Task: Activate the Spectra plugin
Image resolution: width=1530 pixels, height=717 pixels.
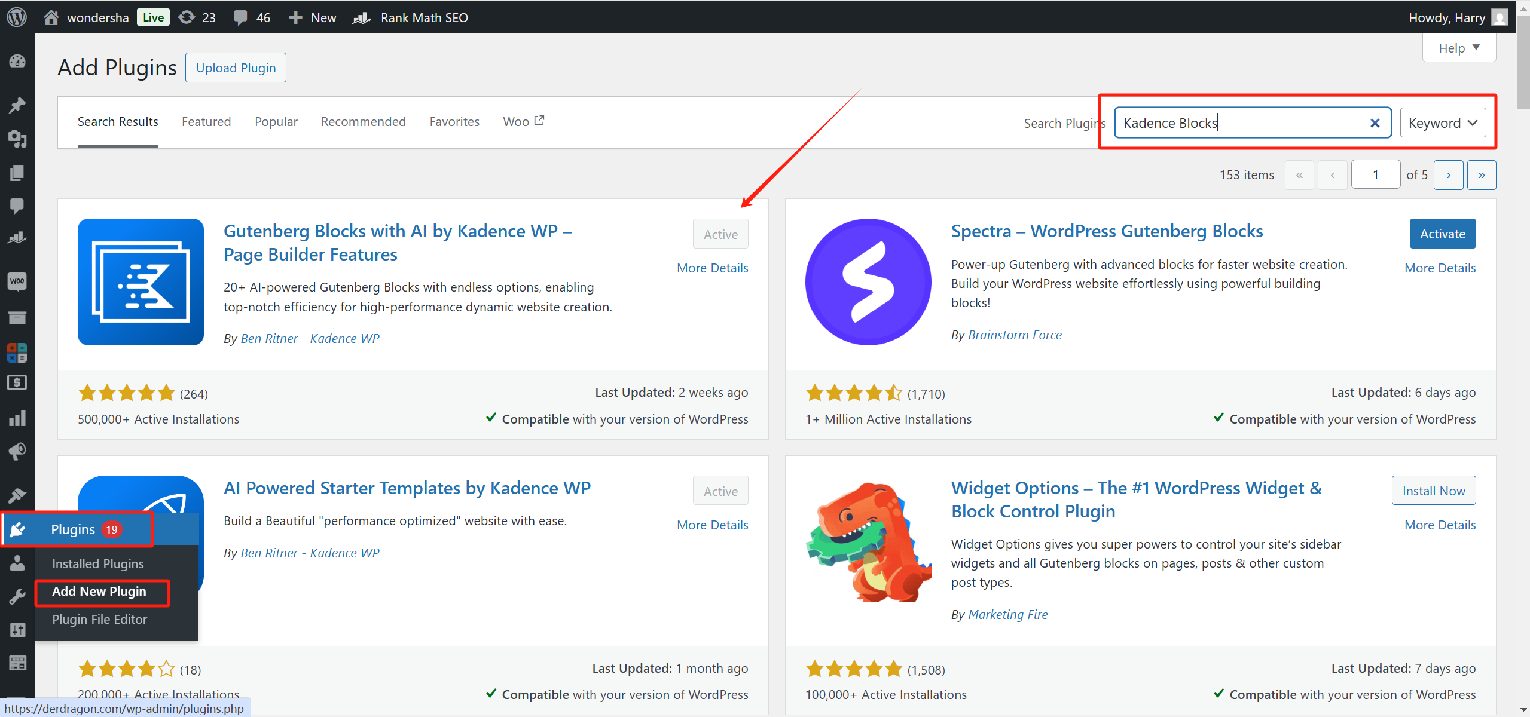Action: pyautogui.click(x=1442, y=234)
